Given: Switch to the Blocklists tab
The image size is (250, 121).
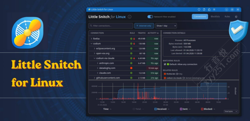Looking at the screenshot, I should click(215, 17).
